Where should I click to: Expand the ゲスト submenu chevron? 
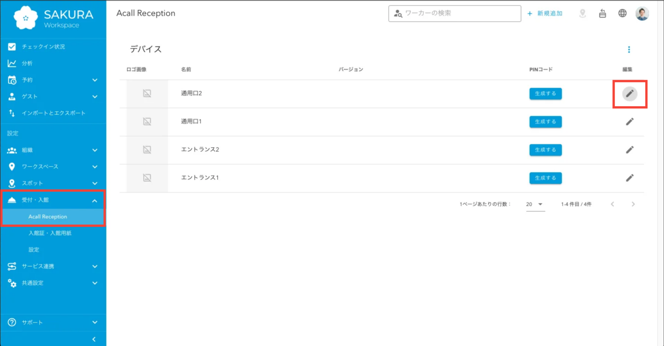coord(95,97)
